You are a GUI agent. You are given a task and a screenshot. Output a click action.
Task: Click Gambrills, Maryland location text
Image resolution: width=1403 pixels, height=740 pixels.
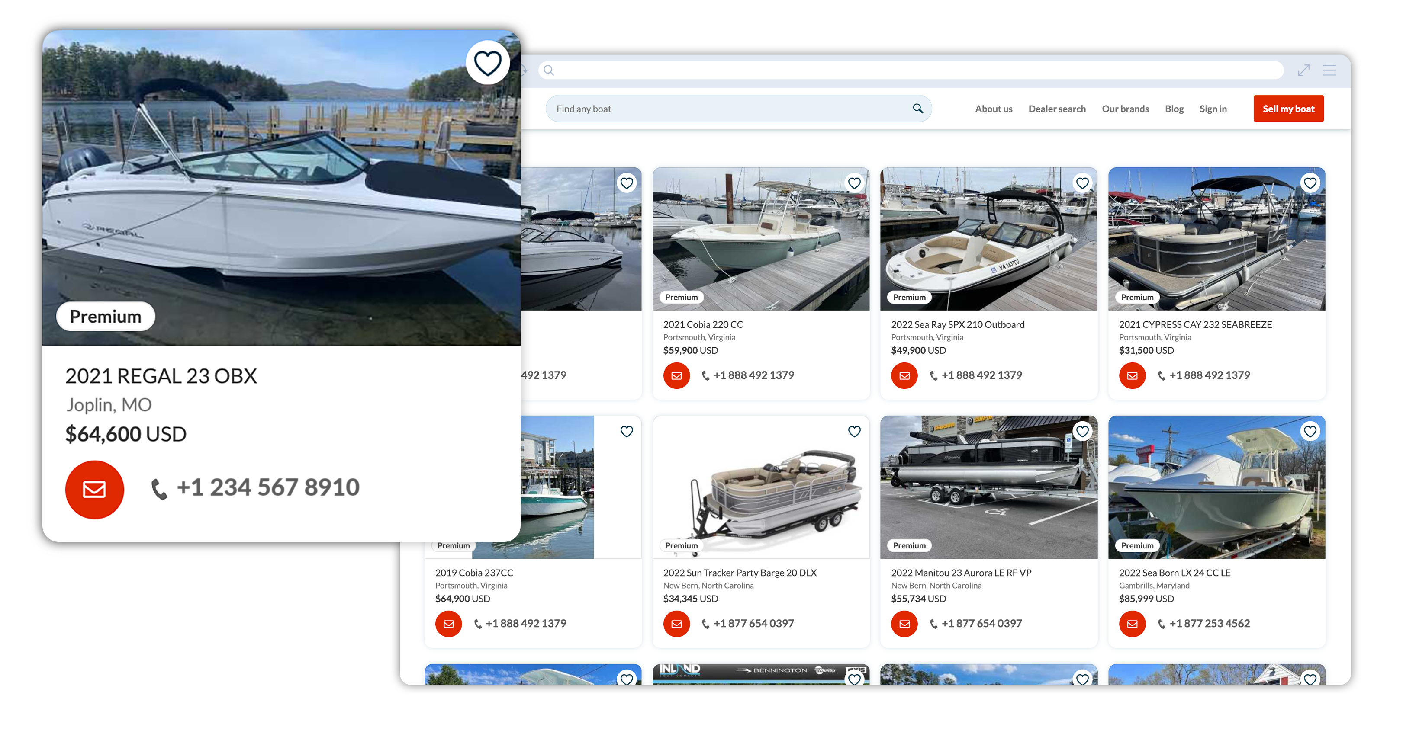click(1154, 586)
